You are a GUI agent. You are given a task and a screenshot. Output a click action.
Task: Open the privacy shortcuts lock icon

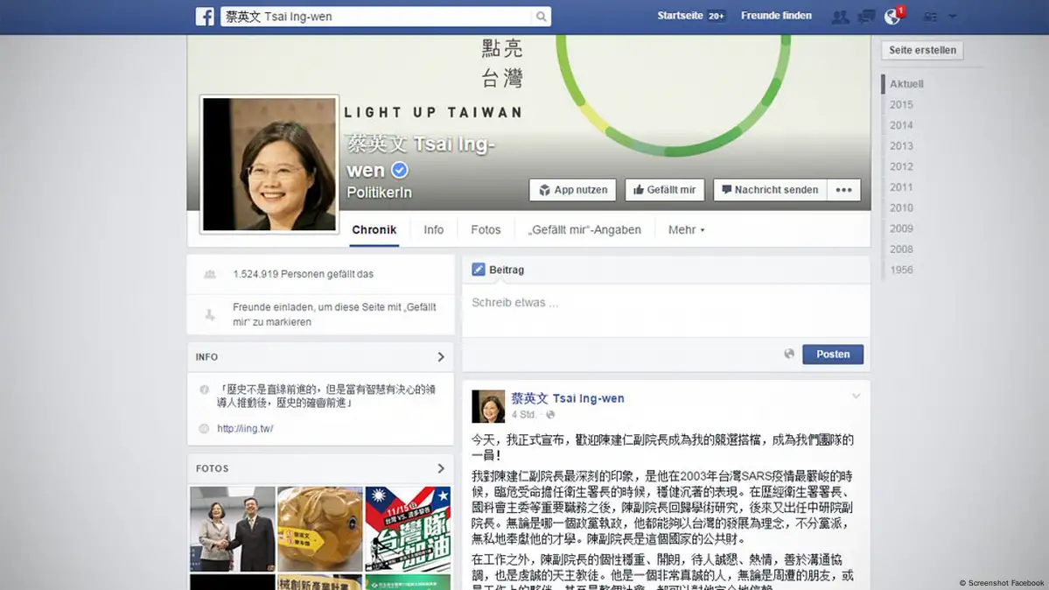pos(930,17)
